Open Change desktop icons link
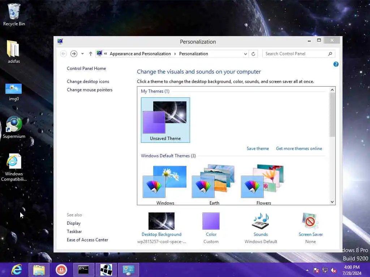Viewport: 370px width, 277px height. click(x=88, y=82)
